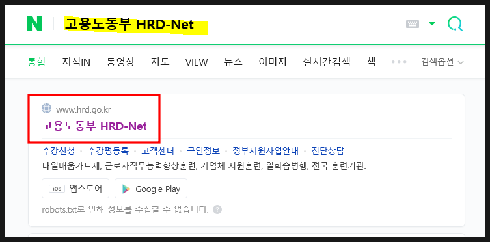Open the 수강평등록 sublink
Screen dimensions: 490x242
108,151
